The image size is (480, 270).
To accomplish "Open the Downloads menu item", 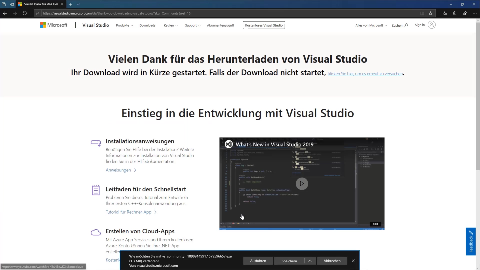I will (x=147, y=25).
